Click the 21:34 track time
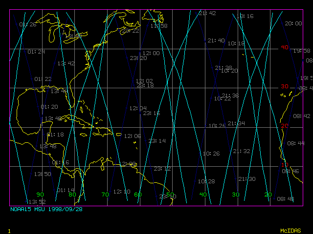The height and width of the screenshot is (234, 313). click(x=236, y=123)
